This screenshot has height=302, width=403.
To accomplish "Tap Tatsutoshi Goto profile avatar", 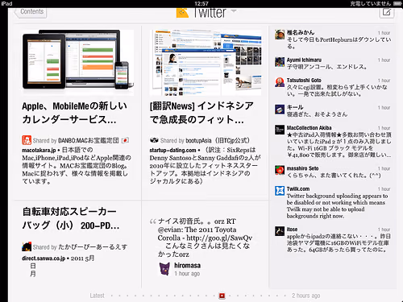I will (x=280, y=82).
